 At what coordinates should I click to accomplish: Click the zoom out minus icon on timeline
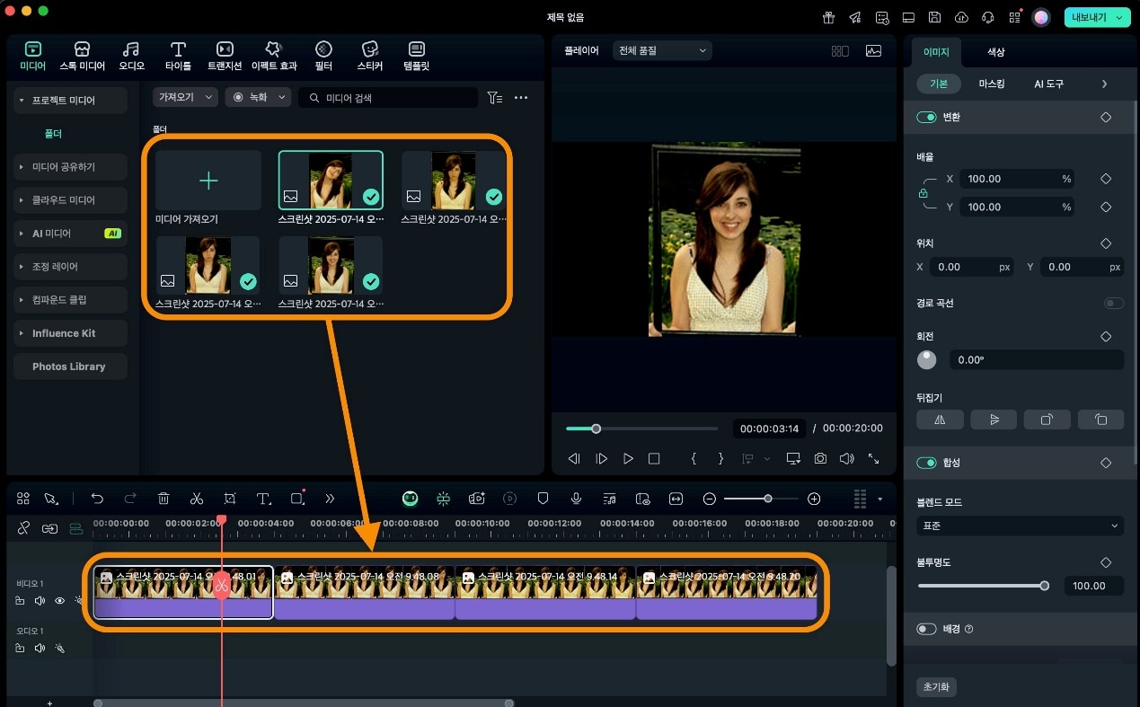(710, 499)
